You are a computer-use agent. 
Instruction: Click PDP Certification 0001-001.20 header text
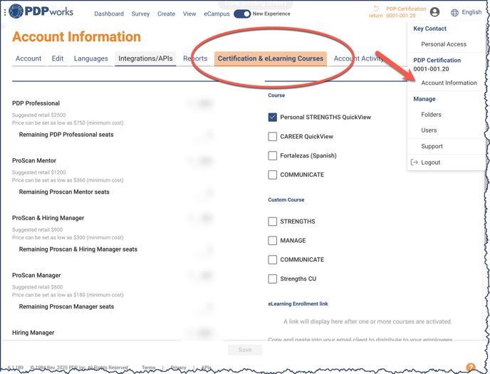point(406,12)
